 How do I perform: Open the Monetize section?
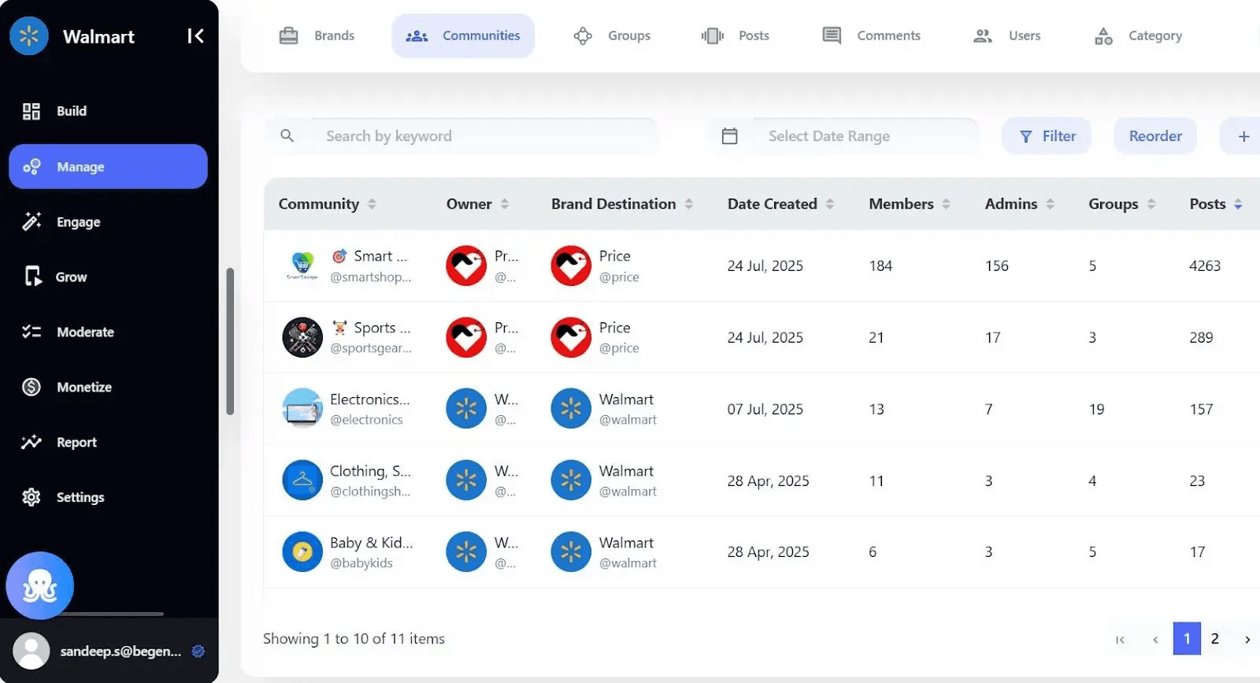point(83,387)
